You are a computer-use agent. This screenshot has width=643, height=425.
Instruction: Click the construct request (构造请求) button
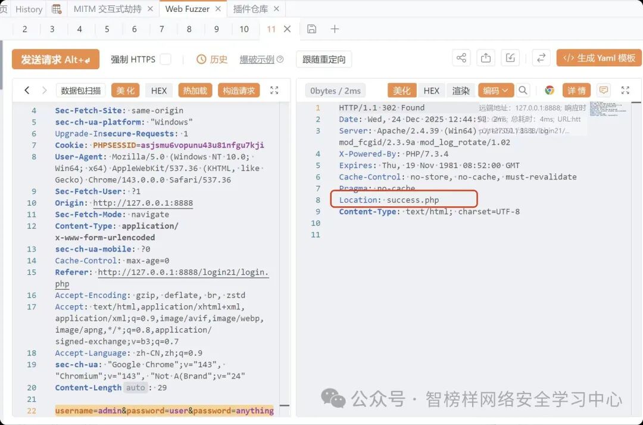239,91
